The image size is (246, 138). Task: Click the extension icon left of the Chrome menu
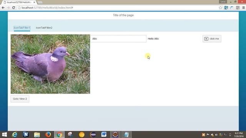point(238,8)
